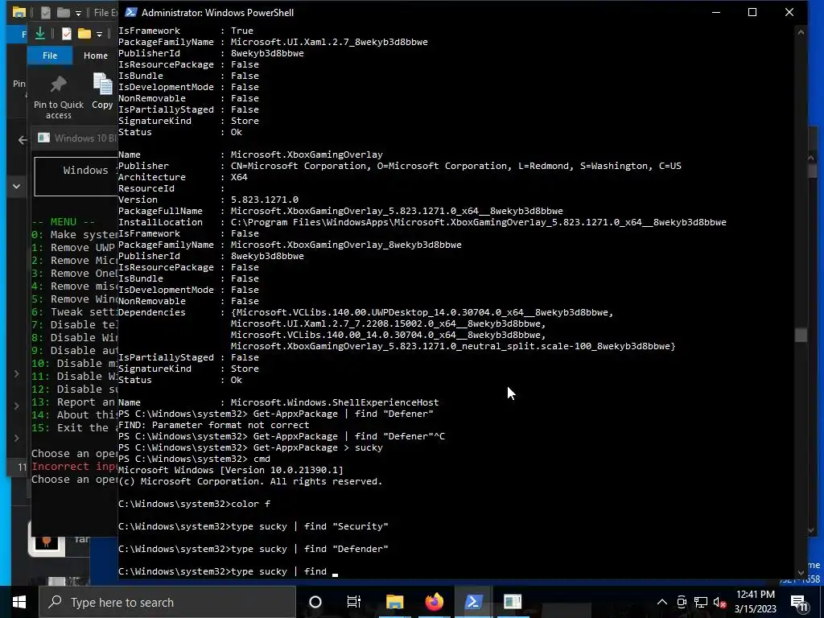Click 'FIND: Parameter format not correct' message

214,425
